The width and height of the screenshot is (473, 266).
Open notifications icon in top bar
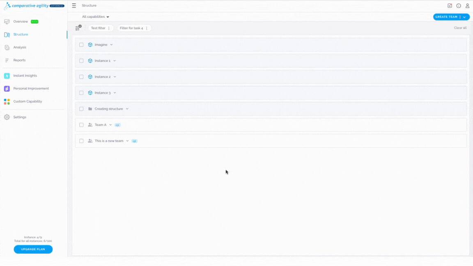[450, 6]
